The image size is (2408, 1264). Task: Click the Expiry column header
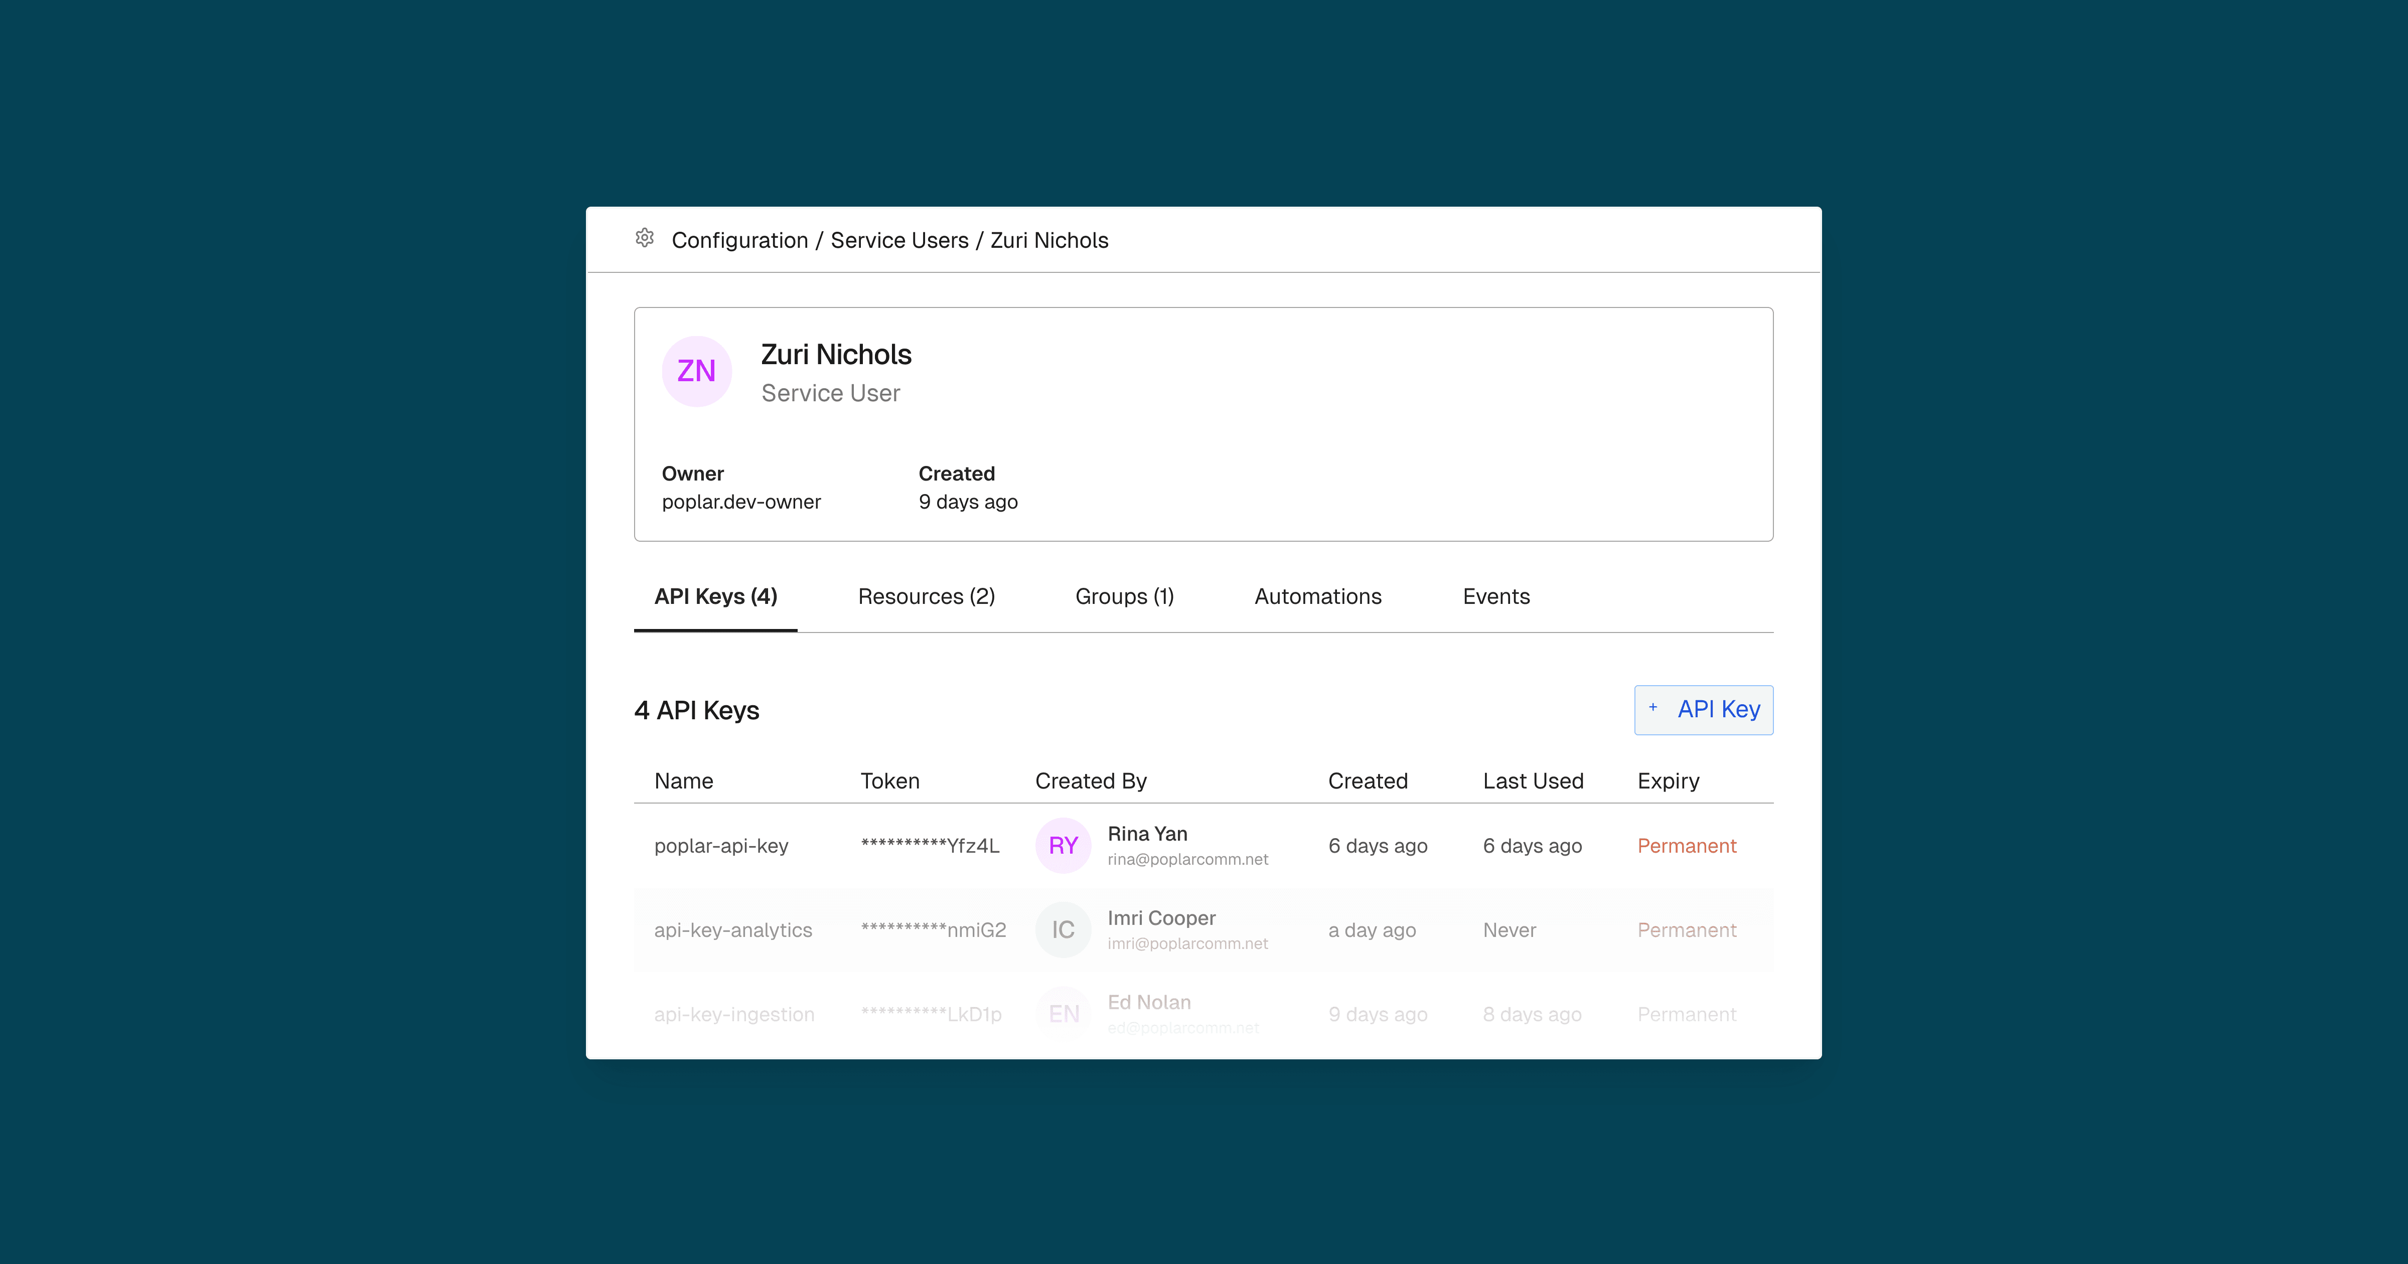[x=1668, y=780]
